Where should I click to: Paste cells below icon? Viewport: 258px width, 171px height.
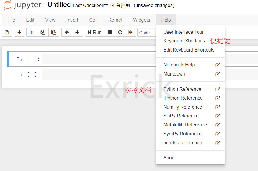click(54, 32)
